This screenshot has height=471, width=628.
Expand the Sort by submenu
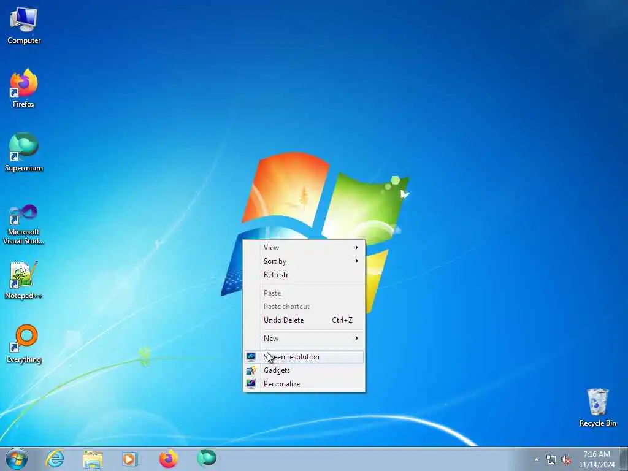pos(304,261)
